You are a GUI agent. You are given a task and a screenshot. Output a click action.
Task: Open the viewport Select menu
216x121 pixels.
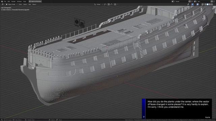tap(25, 4)
